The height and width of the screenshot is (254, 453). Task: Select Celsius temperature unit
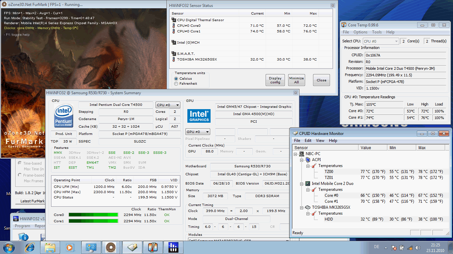tap(176, 79)
